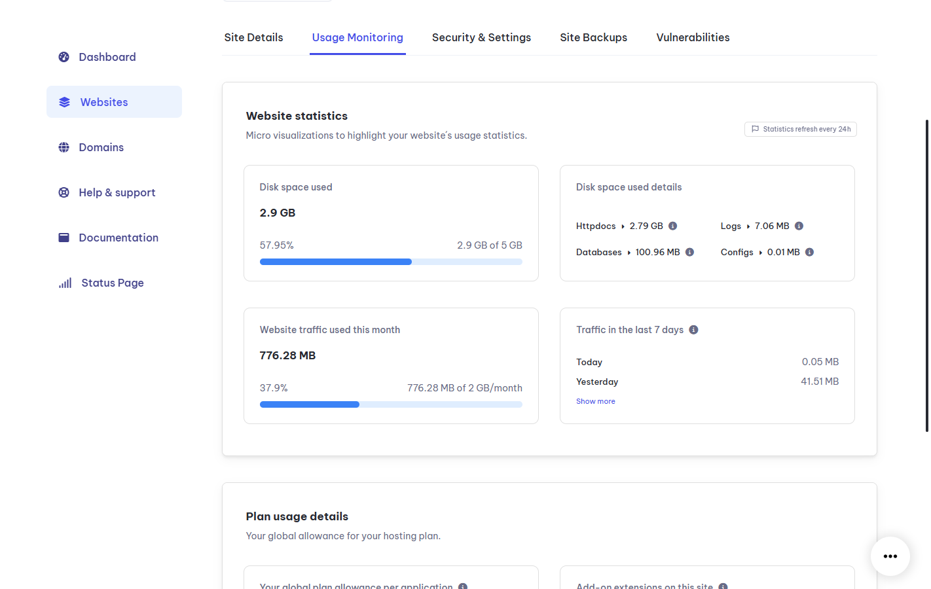931x589 pixels.
Task: Open the Traffic in last 7 days info icon
Action: (x=693, y=329)
